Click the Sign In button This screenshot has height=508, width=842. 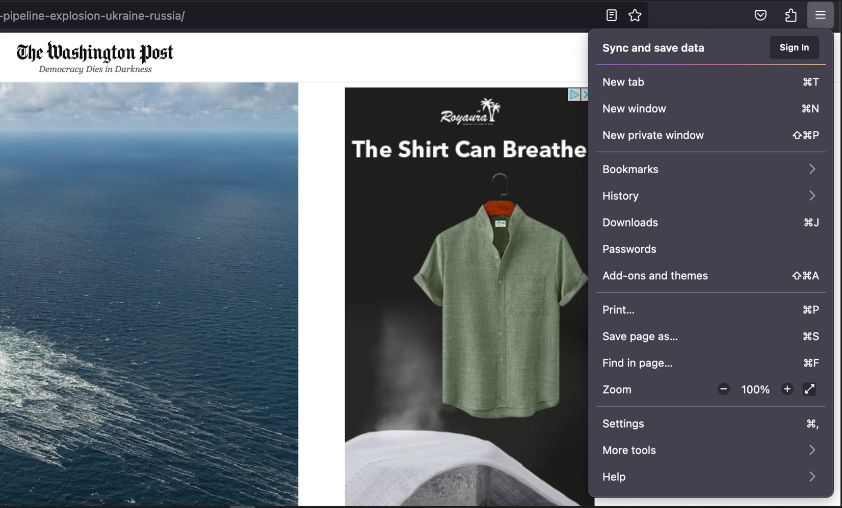click(794, 47)
